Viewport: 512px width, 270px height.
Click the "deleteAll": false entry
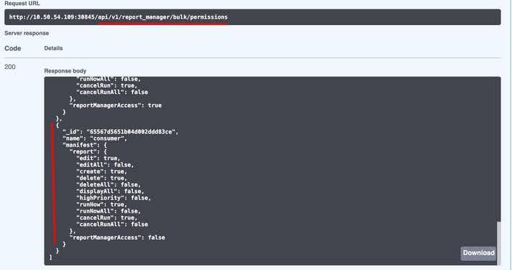point(109,185)
